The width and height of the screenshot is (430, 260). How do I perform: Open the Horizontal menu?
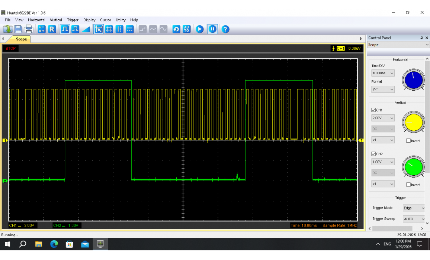tap(36, 20)
